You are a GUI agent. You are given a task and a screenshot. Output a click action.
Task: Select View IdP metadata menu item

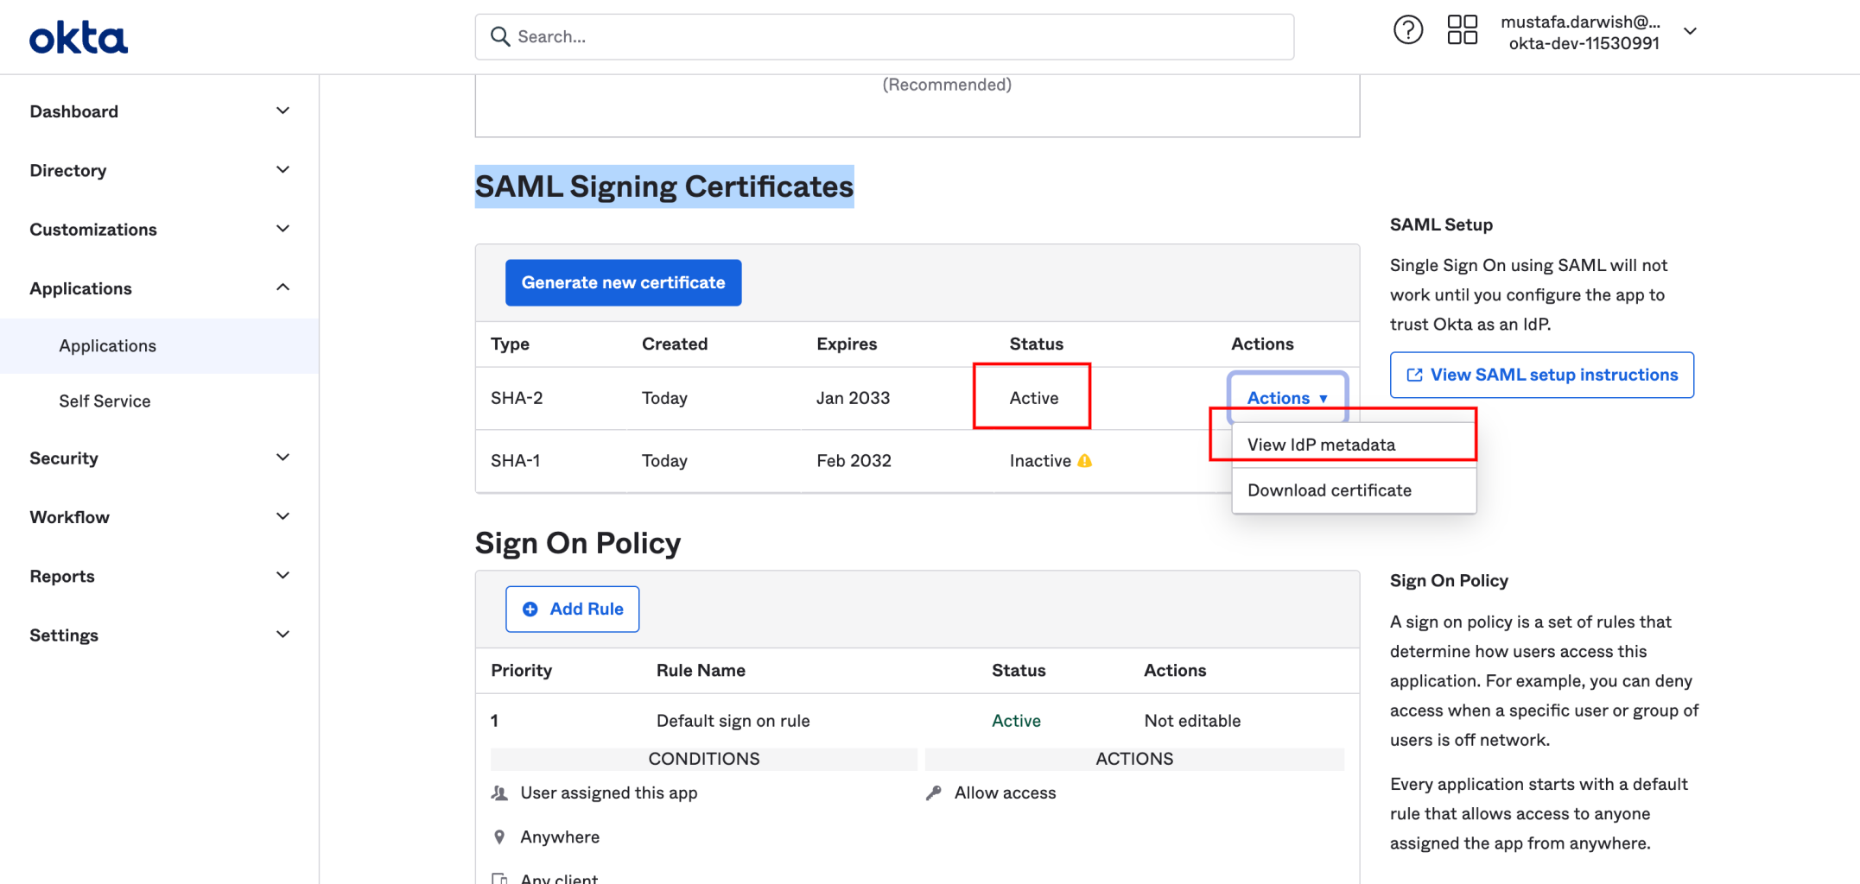1354,445
